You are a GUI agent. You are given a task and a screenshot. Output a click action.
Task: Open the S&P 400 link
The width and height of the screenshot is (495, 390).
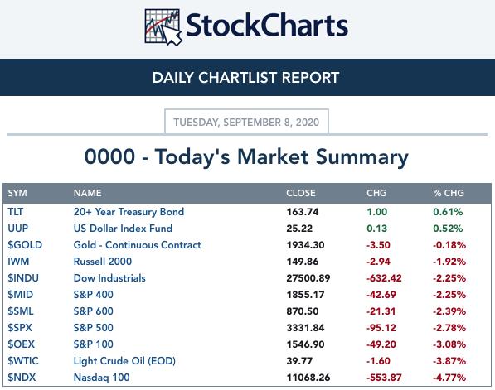pos(94,295)
